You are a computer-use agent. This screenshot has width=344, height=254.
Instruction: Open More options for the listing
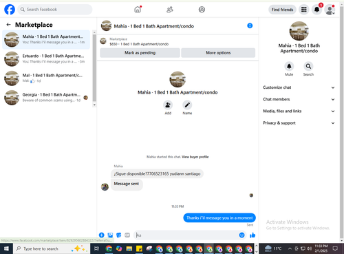click(218, 53)
